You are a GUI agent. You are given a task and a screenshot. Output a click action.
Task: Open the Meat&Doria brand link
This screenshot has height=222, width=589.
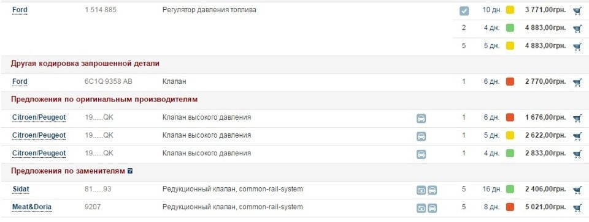coord(32,207)
